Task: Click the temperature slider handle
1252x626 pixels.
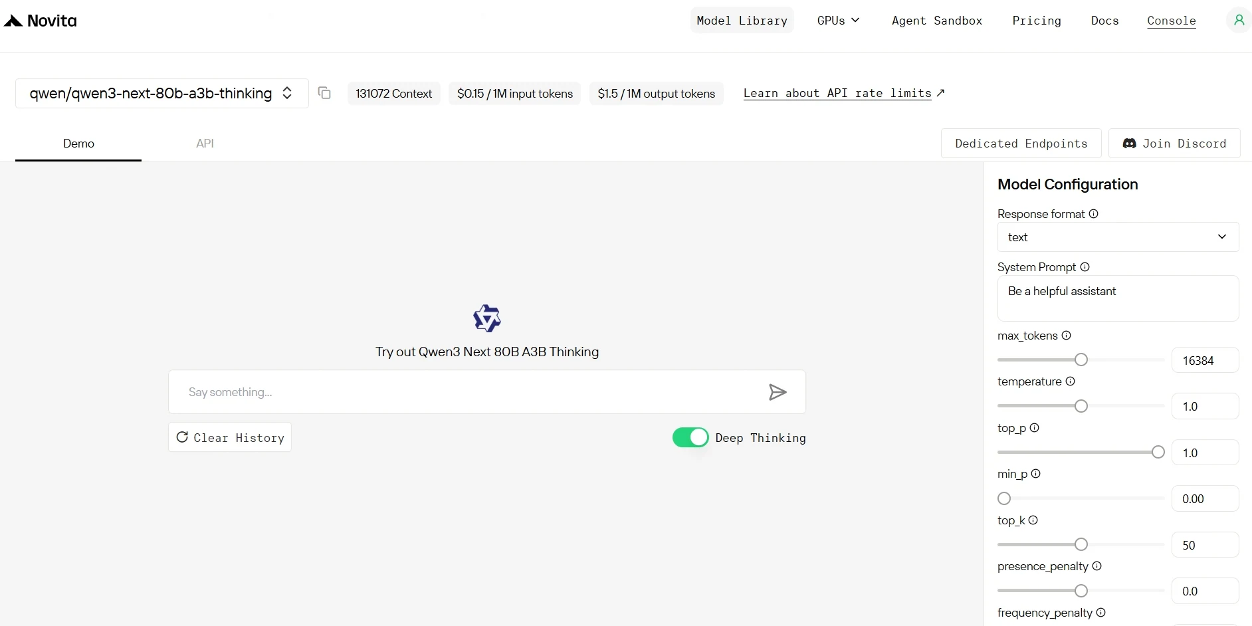Action: coord(1081,406)
